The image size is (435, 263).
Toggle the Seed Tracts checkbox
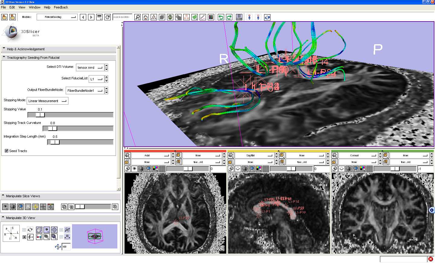click(6, 151)
